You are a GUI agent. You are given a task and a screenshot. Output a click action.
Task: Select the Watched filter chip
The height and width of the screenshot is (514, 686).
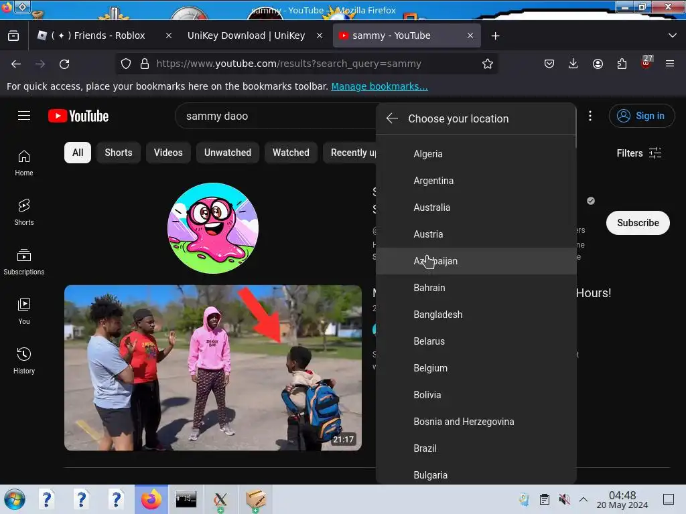pyautogui.click(x=291, y=153)
